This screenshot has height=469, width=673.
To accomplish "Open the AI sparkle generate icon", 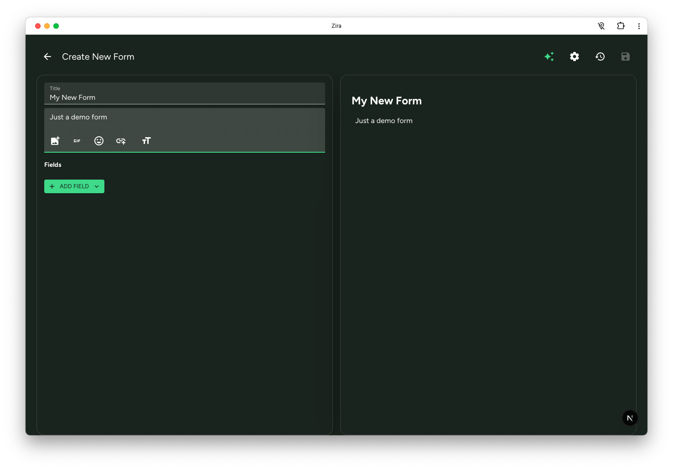I will [549, 57].
